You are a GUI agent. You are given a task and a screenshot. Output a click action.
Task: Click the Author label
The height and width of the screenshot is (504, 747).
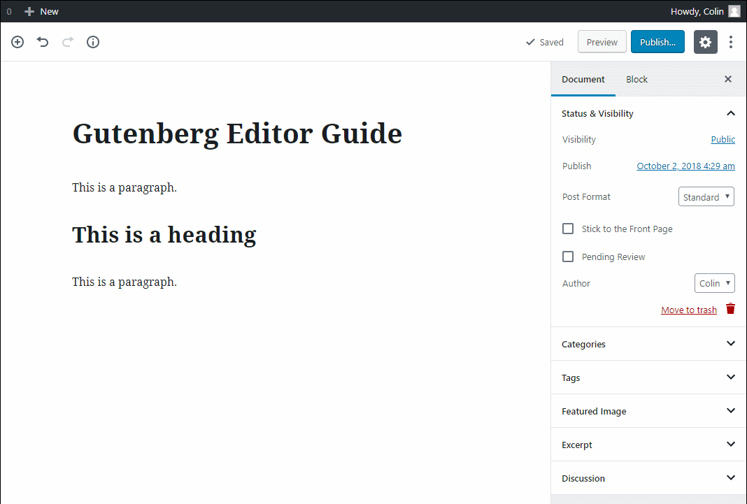click(576, 283)
